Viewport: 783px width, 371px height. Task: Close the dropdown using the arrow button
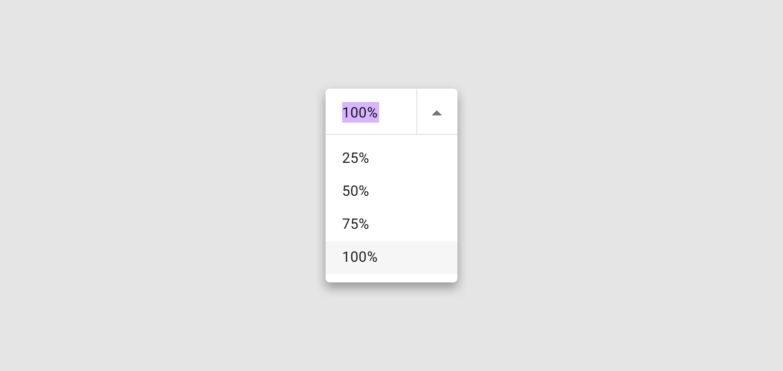coord(437,112)
